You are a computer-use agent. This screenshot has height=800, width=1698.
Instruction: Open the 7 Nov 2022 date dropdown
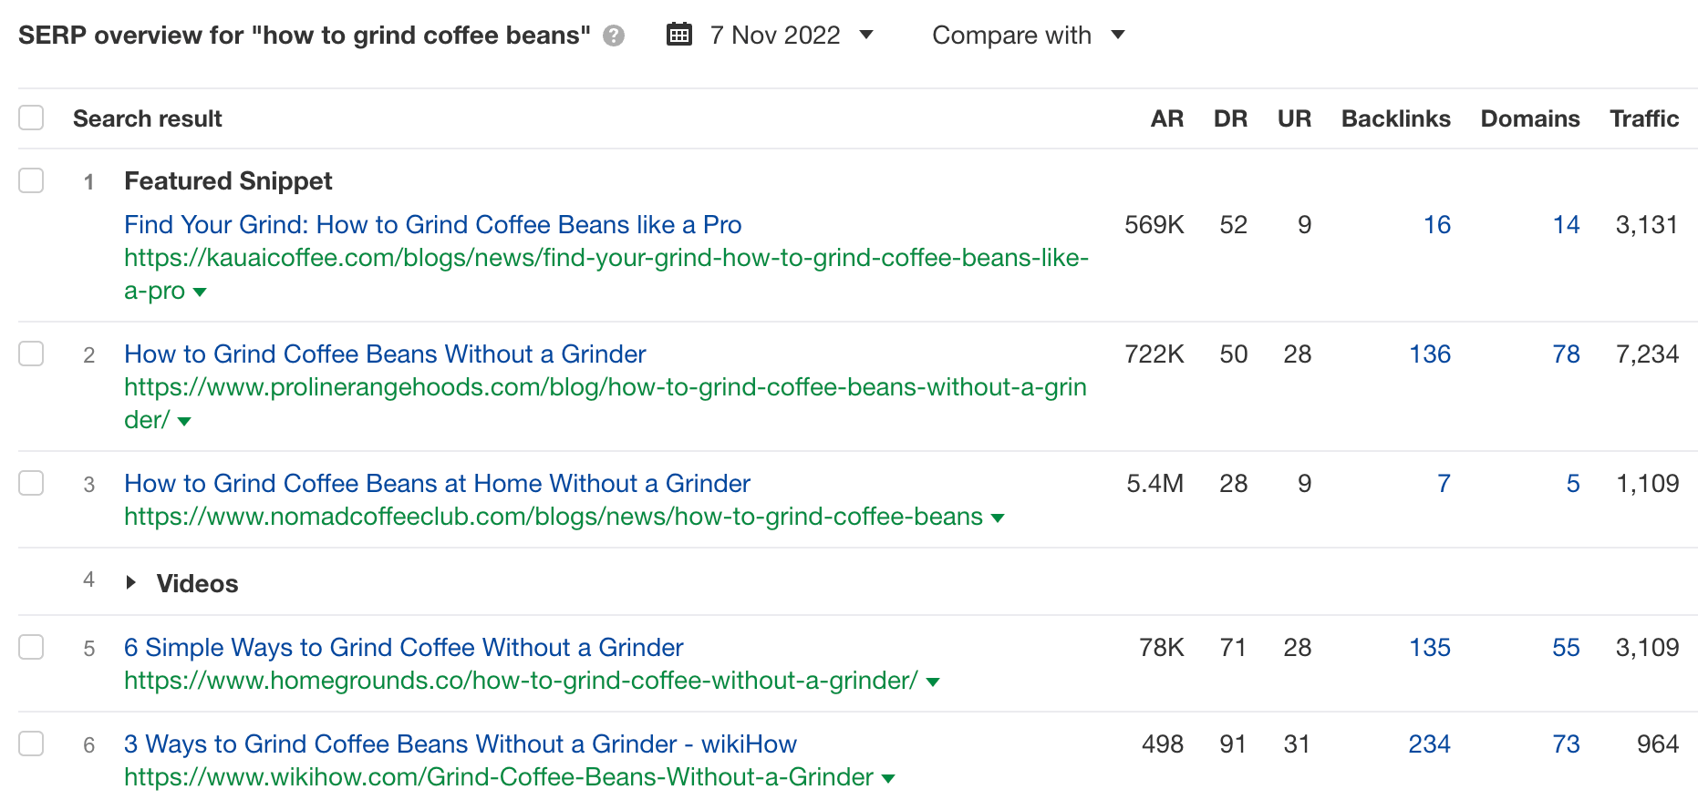pyautogui.click(x=865, y=36)
